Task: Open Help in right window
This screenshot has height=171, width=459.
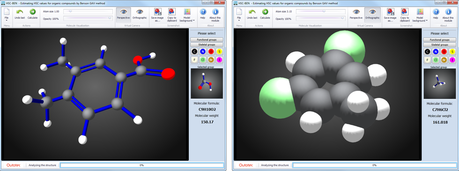Action: tap(436, 14)
